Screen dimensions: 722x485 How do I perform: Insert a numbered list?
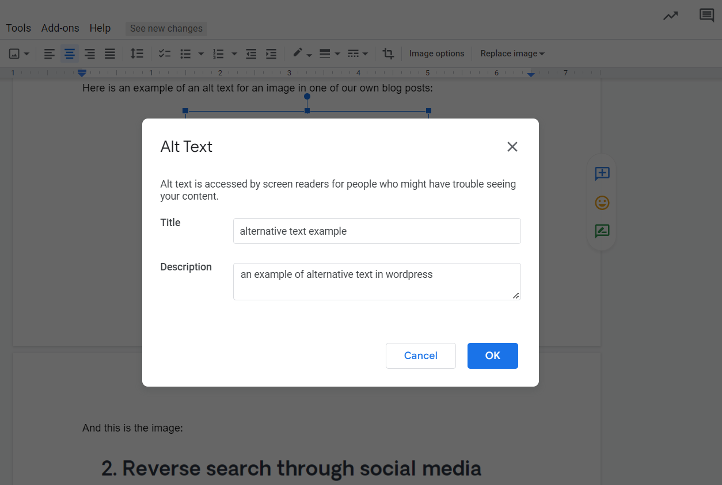point(218,54)
